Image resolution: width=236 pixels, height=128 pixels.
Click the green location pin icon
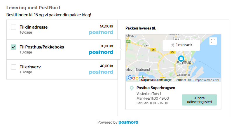click(x=132, y=88)
